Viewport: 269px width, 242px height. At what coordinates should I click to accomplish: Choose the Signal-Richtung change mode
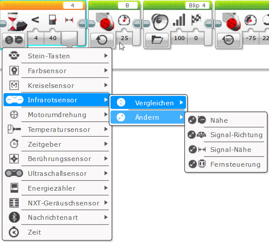(x=226, y=135)
